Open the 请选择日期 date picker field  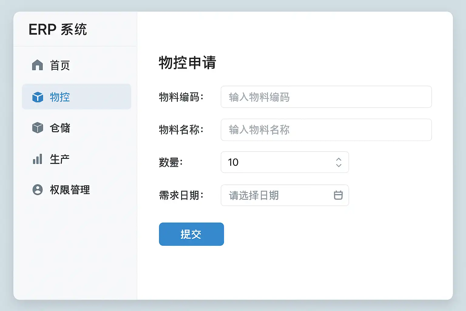[x=276, y=195]
